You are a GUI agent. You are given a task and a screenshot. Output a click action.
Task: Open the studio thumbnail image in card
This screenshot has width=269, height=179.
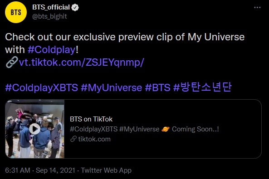coord(34,129)
